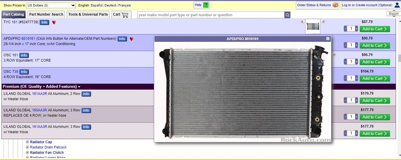Favorite TYC 161 with the heart icon
This screenshot has height=160, width=401.
click(54, 22)
